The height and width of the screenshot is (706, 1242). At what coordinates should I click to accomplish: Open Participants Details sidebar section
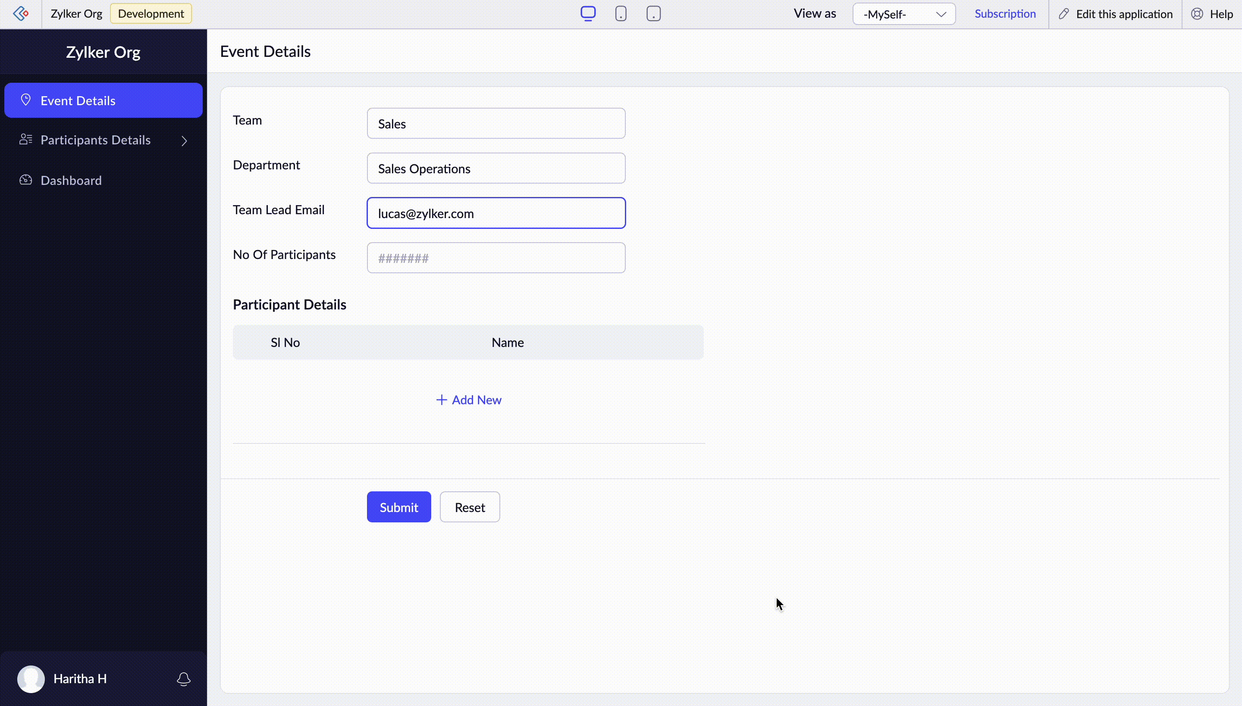(x=96, y=140)
